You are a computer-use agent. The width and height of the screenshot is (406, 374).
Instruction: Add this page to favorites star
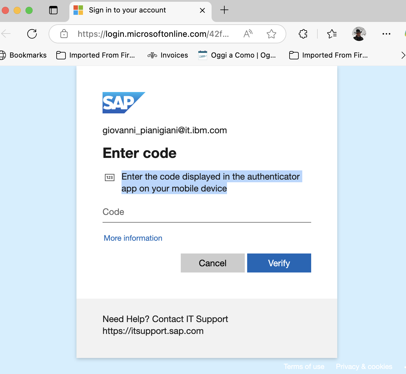click(x=271, y=34)
